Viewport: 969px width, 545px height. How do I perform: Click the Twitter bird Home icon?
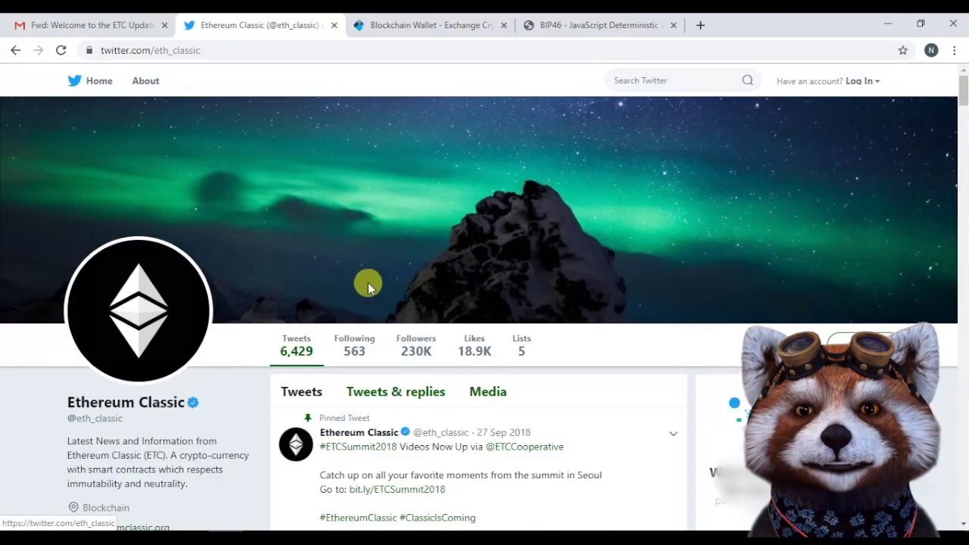pos(74,81)
